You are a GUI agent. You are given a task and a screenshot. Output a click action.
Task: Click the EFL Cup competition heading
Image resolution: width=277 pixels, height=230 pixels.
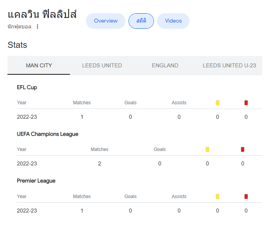click(x=27, y=88)
